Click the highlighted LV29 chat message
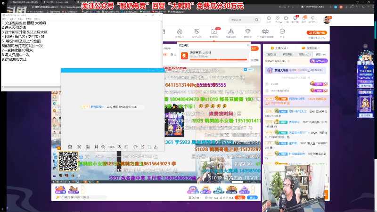The height and width of the screenshot is (212, 377). tap(296, 101)
